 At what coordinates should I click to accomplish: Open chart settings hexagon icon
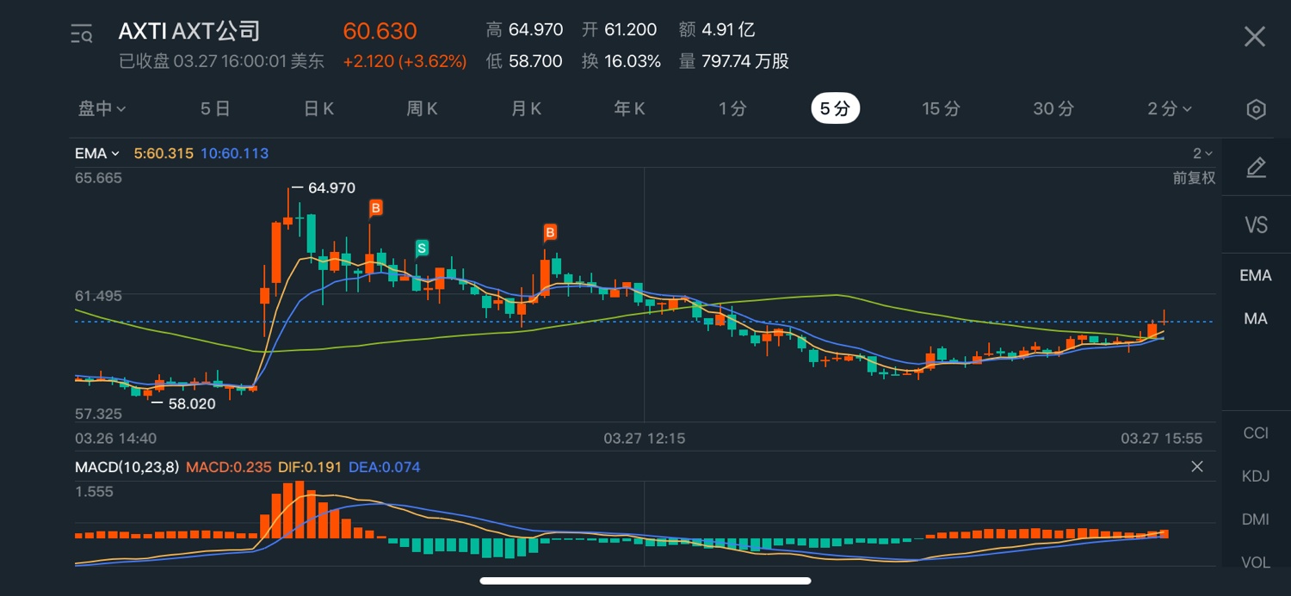pyautogui.click(x=1256, y=109)
